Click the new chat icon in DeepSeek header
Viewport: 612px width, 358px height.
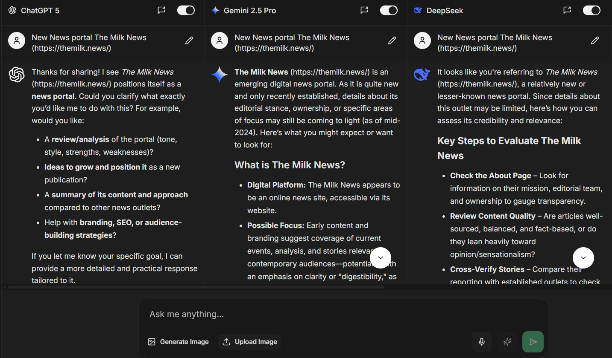(567, 10)
